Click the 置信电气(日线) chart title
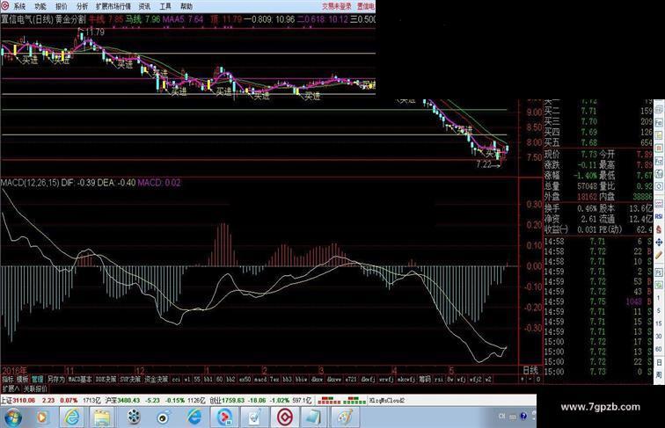Image resolution: width=665 pixels, height=428 pixels. pos(26,19)
